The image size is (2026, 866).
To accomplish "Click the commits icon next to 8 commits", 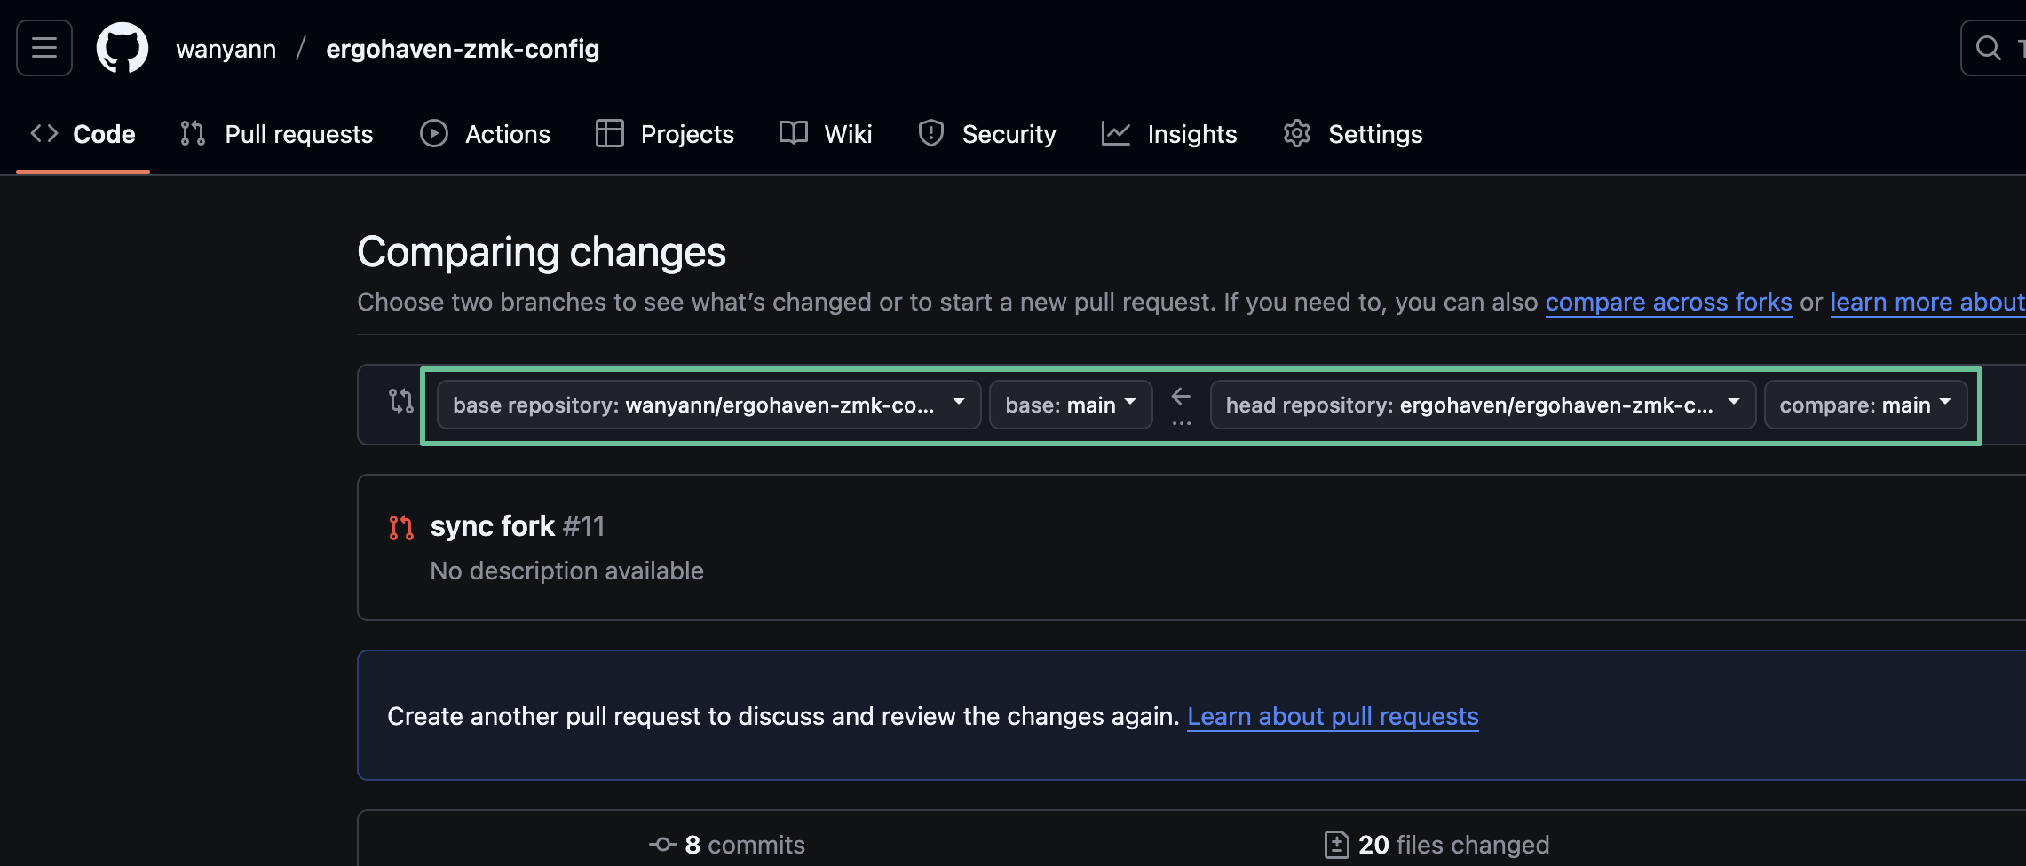I will point(662,845).
